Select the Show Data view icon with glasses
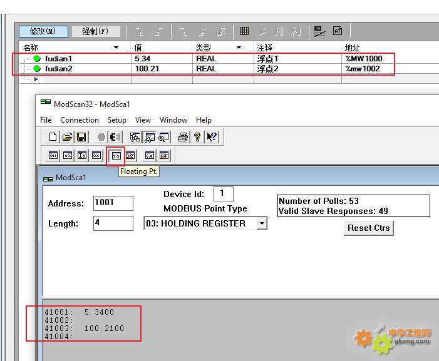 point(150,137)
